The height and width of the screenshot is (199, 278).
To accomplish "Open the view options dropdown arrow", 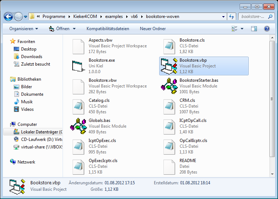I will click(x=242, y=29).
